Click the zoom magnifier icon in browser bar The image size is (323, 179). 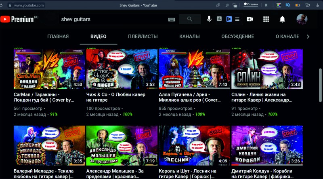click(227, 5)
